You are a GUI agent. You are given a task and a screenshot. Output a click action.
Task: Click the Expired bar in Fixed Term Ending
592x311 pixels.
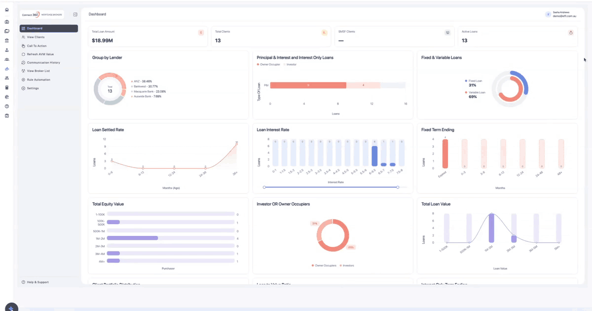[x=445, y=154]
